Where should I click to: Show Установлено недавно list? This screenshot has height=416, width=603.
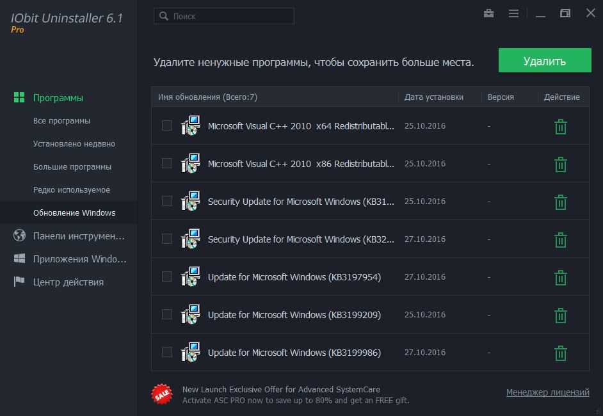point(74,144)
